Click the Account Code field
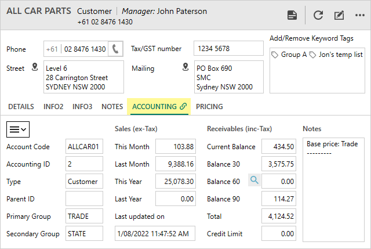This screenshot has width=371, height=249. (x=84, y=147)
